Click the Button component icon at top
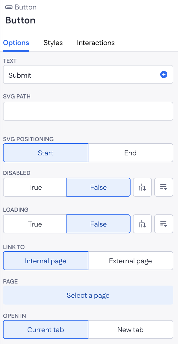This screenshot has width=178, height=344. coord(9,7)
